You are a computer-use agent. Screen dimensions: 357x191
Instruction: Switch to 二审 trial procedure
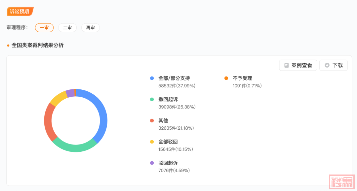click(67, 28)
